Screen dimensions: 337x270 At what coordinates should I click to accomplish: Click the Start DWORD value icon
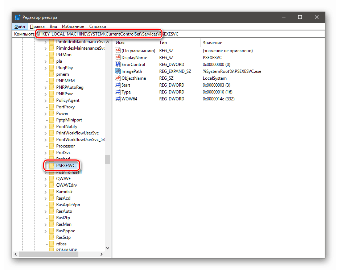(118, 85)
